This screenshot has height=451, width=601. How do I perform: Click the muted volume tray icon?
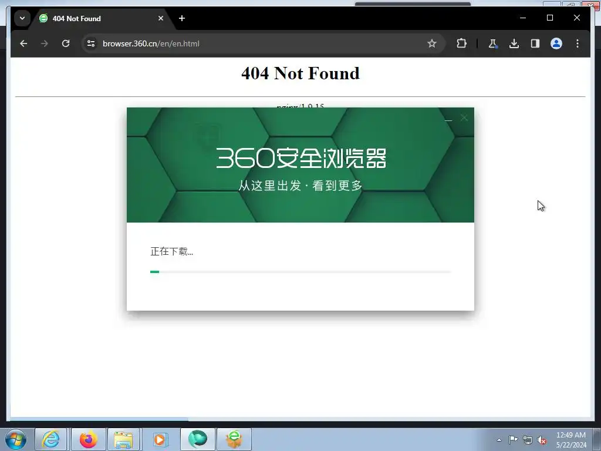tap(542, 440)
